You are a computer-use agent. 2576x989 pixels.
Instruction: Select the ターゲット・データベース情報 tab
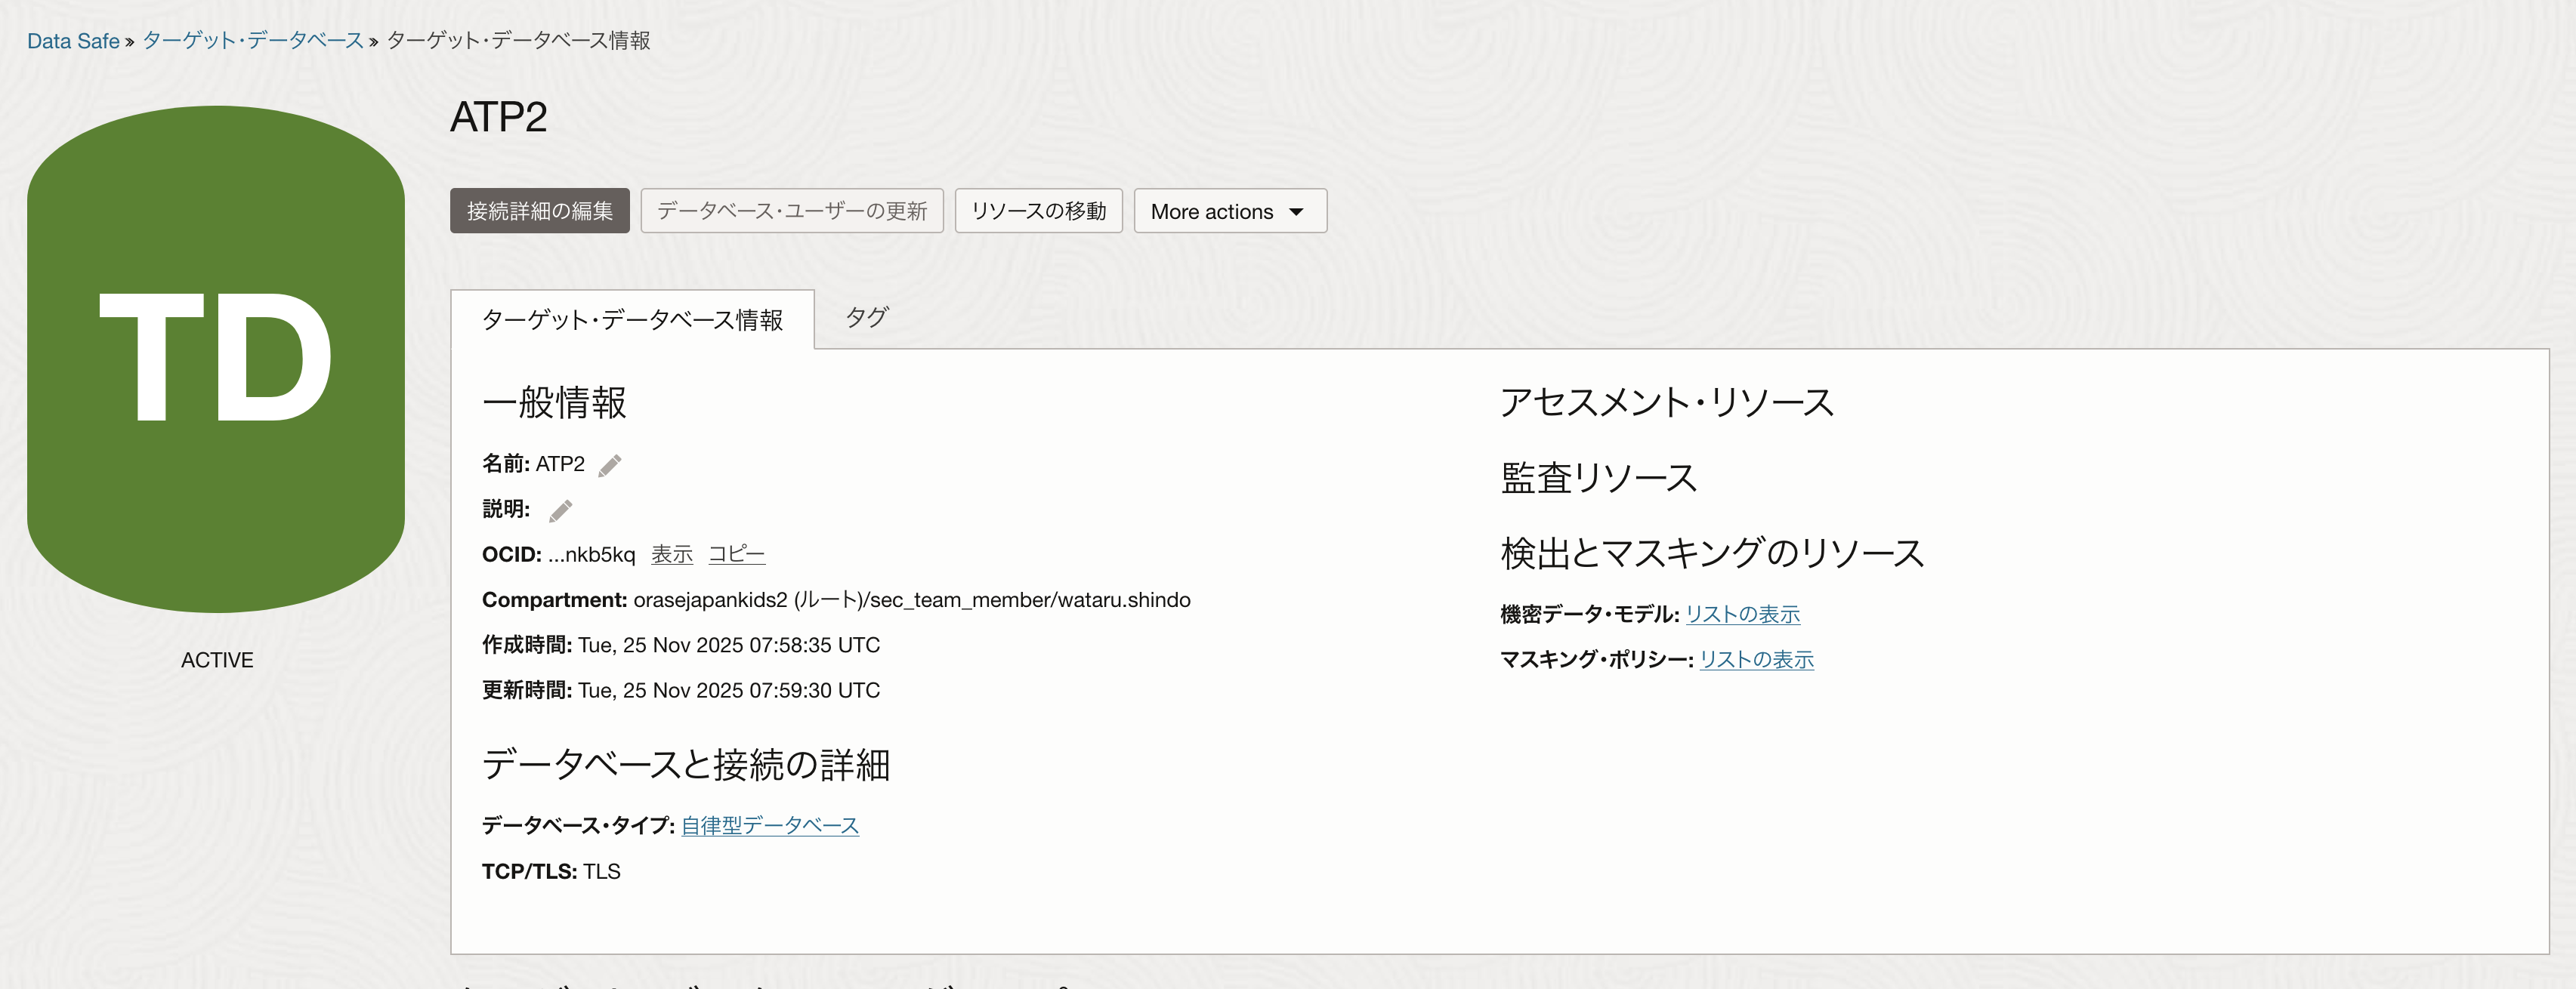point(633,319)
